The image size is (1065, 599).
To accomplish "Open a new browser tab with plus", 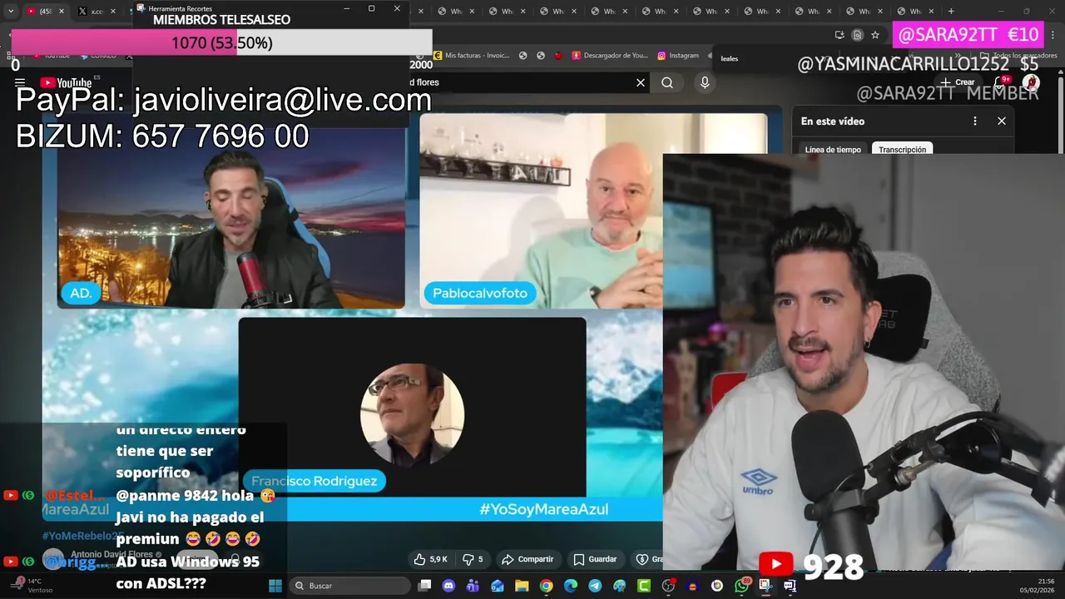I will click(951, 11).
